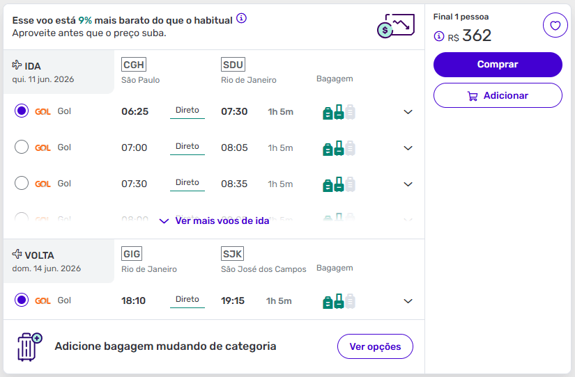Image resolution: width=575 pixels, height=377 pixels.
Task: Click info icon beside cheaper price notice
Action: (x=241, y=19)
